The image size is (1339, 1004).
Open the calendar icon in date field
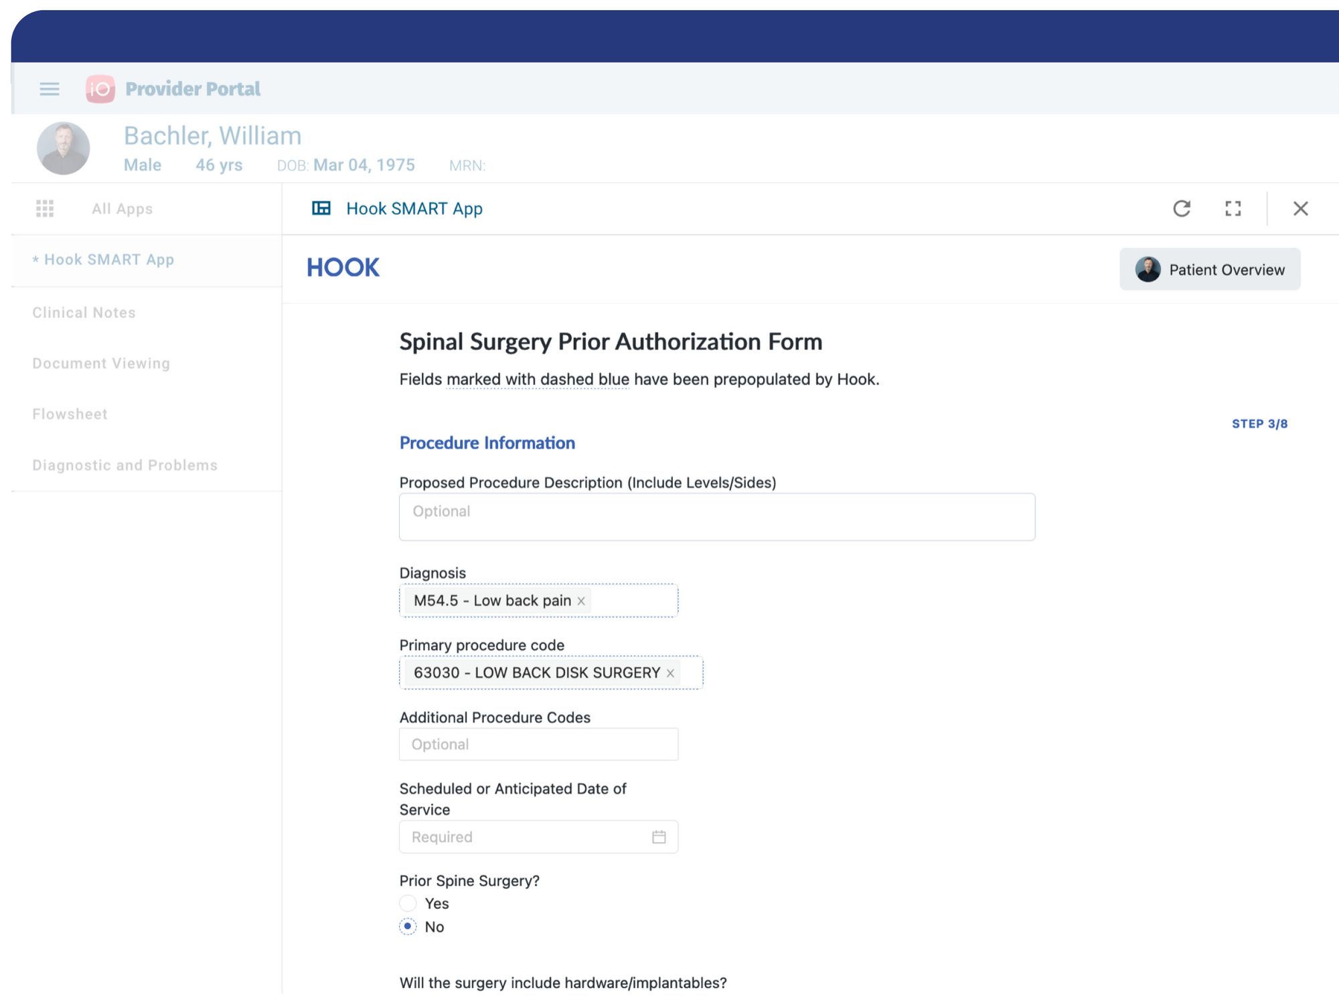(659, 837)
